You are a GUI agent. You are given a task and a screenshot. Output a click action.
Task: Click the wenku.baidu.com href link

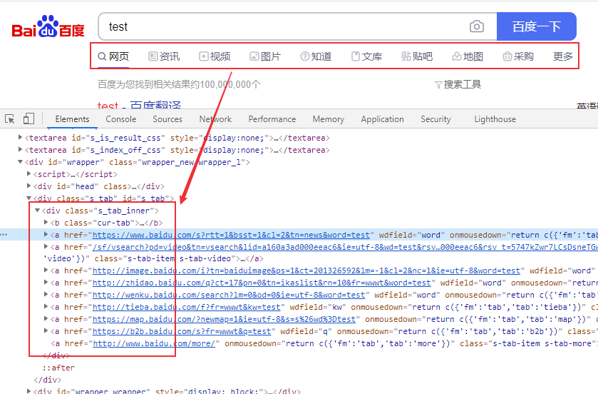click(229, 295)
